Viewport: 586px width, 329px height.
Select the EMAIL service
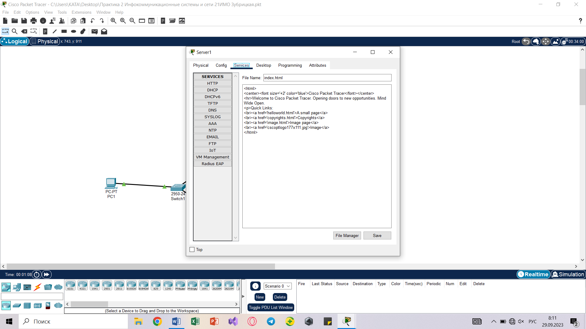click(212, 137)
